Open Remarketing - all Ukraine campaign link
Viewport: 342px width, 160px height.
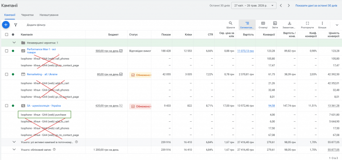click(42, 75)
